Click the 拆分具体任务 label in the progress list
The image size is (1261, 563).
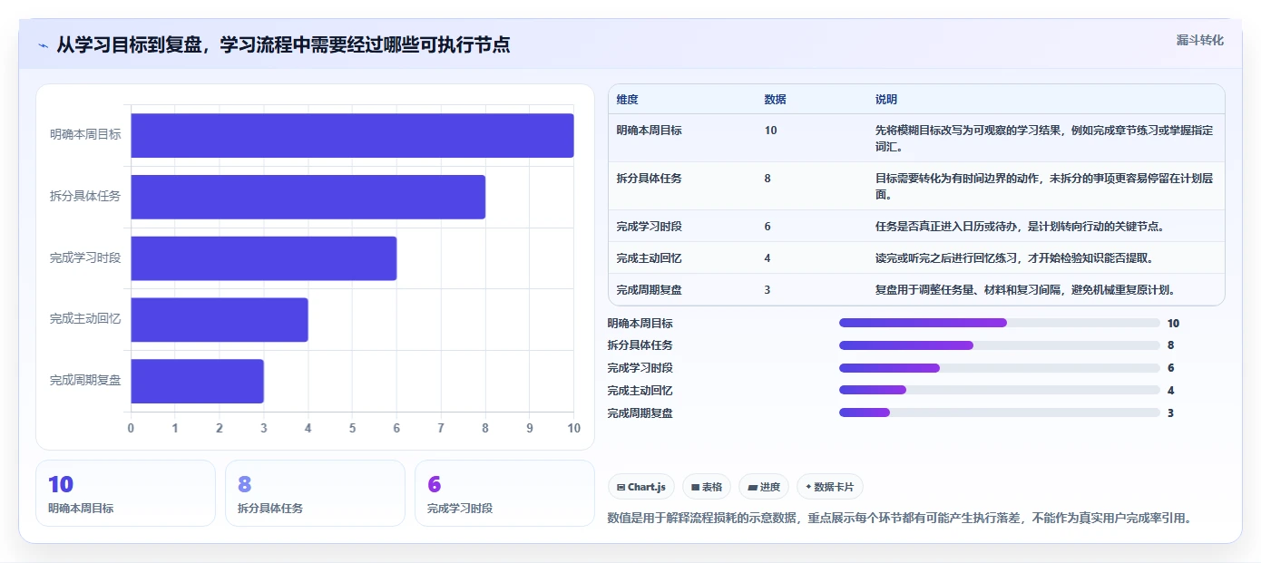point(640,345)
